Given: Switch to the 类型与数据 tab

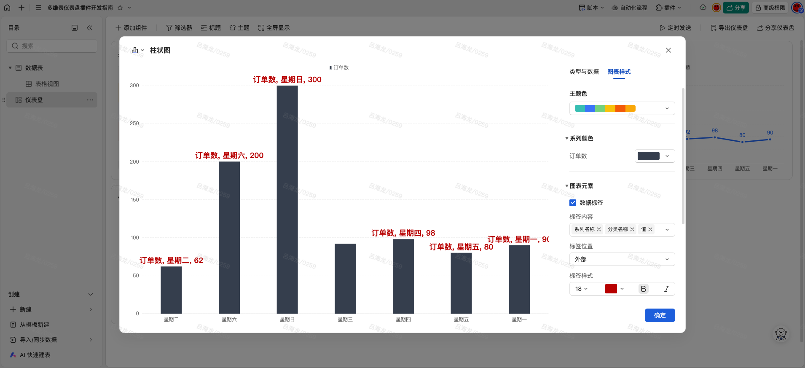Looking at the screenshot, I should pyautogui.click(x=584, y=72).
